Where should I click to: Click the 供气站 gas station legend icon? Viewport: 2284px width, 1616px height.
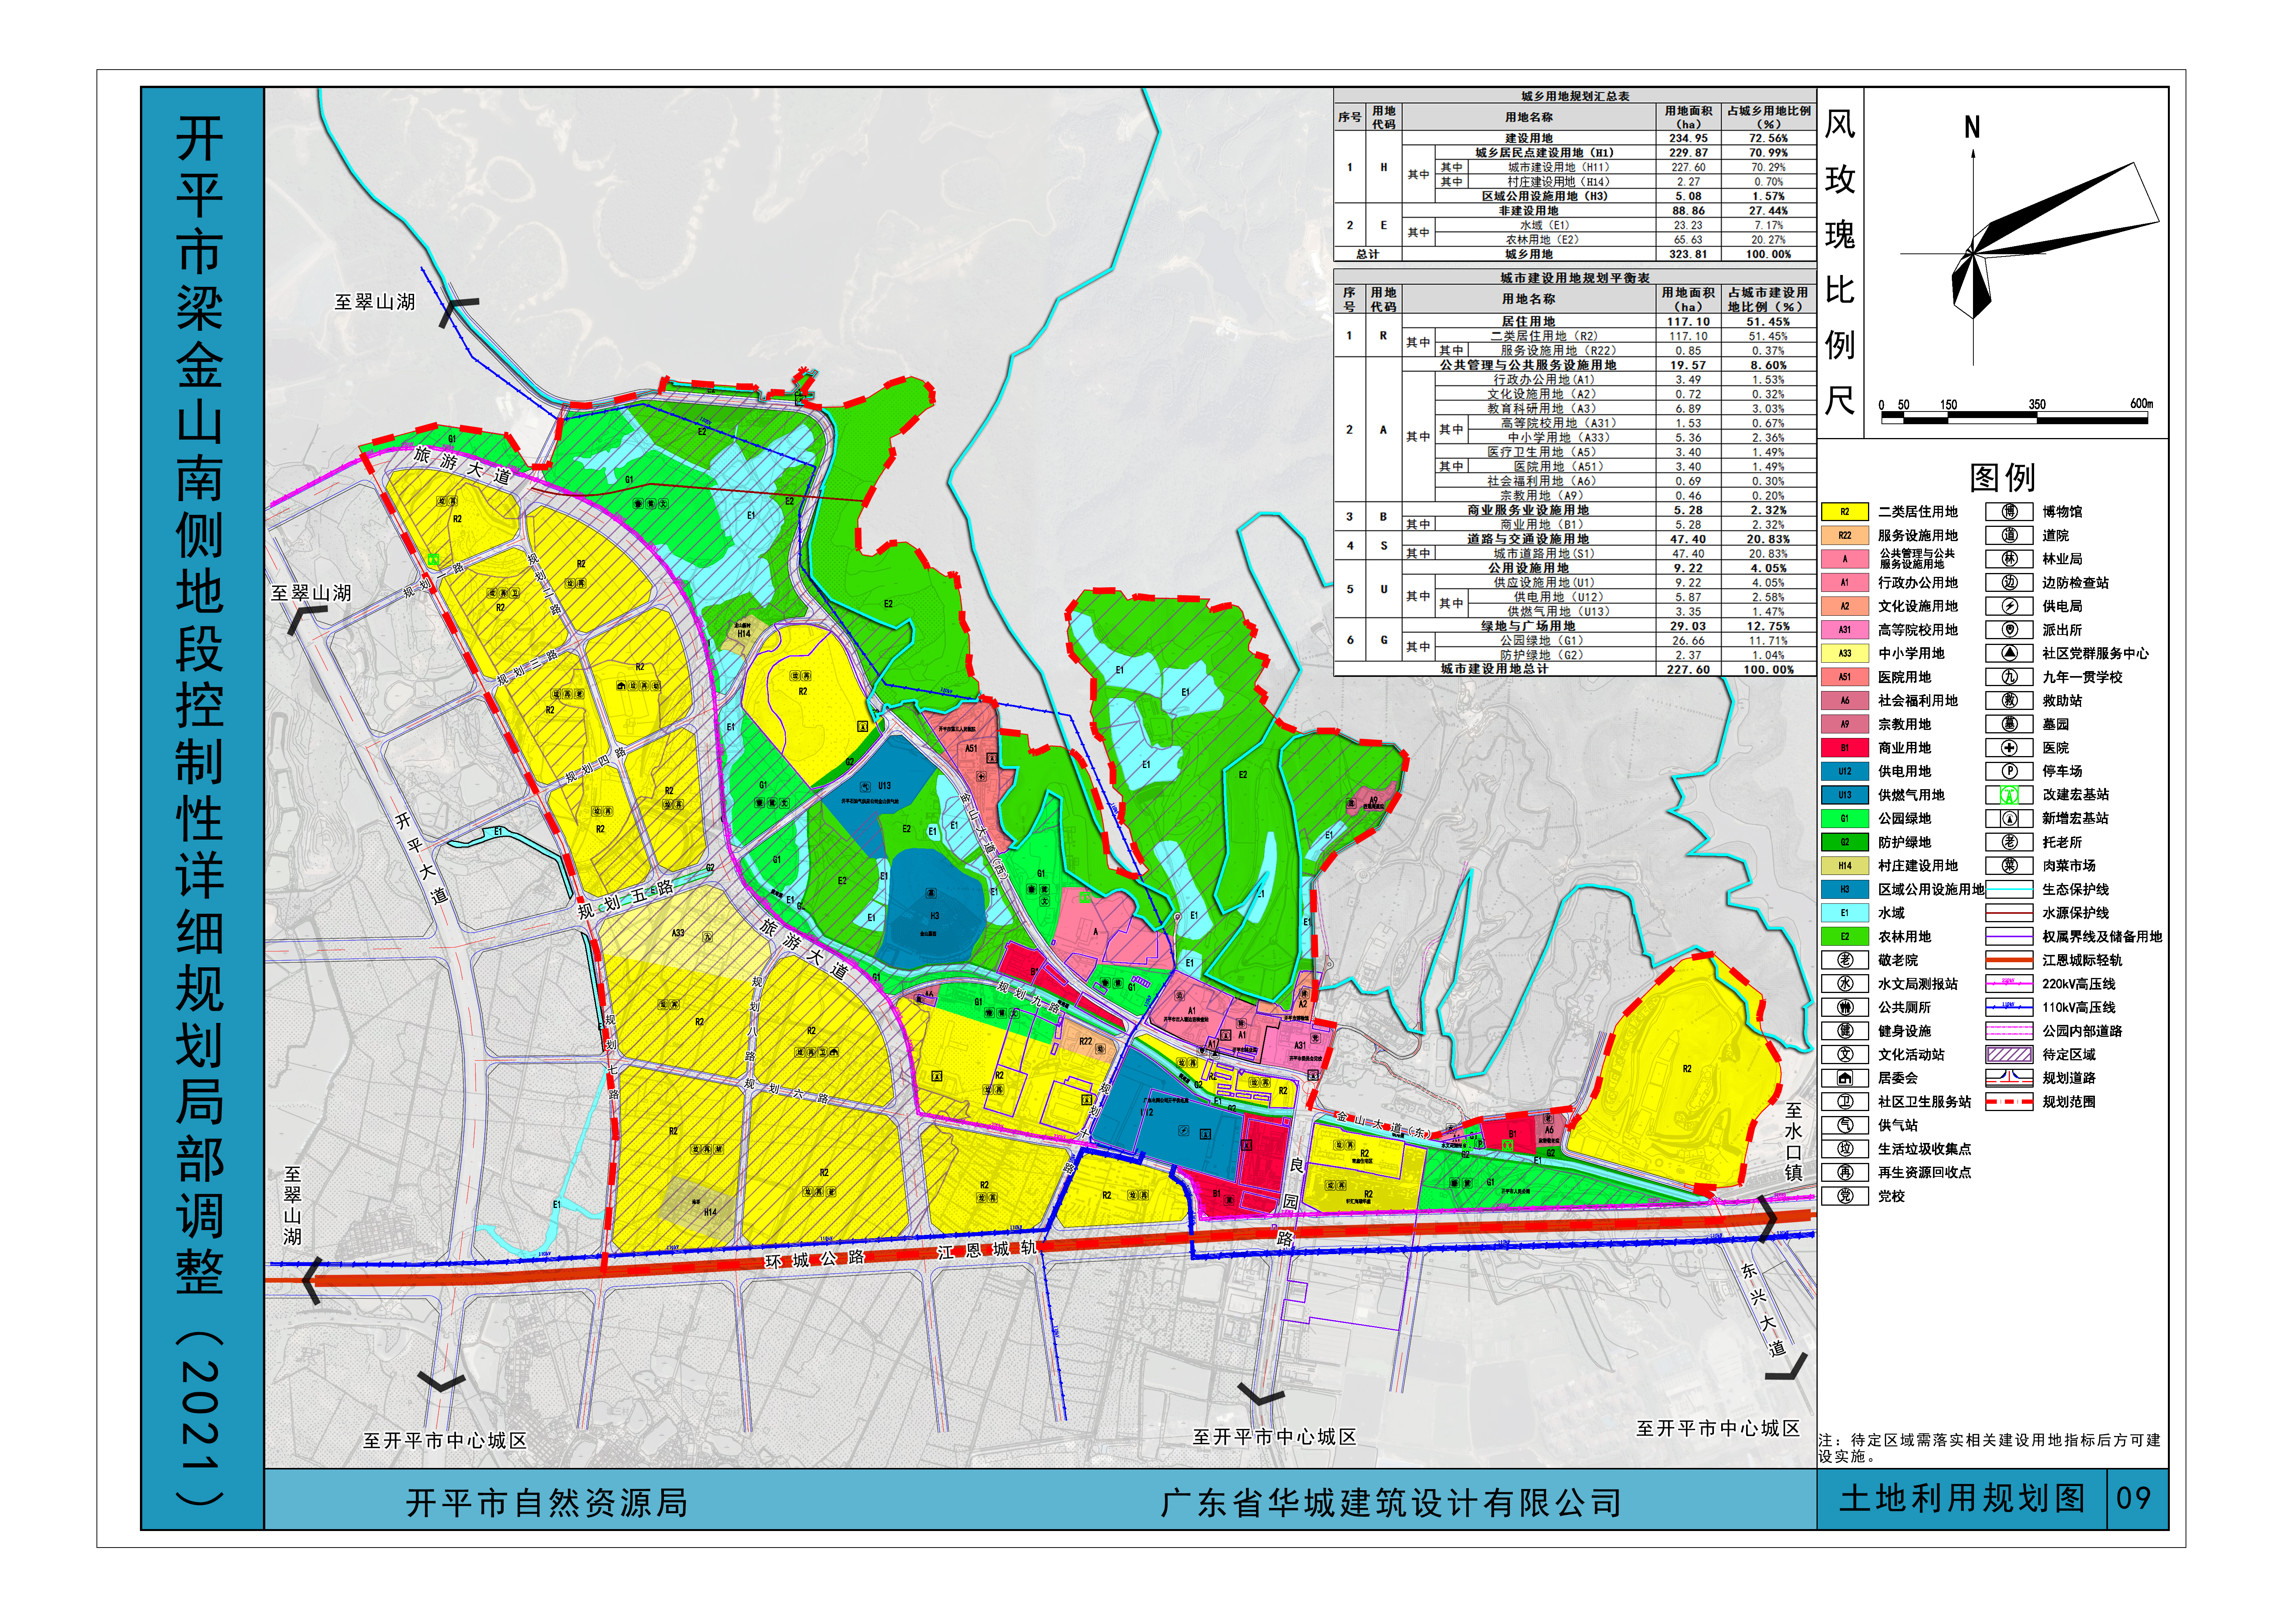[1845, 1125]
